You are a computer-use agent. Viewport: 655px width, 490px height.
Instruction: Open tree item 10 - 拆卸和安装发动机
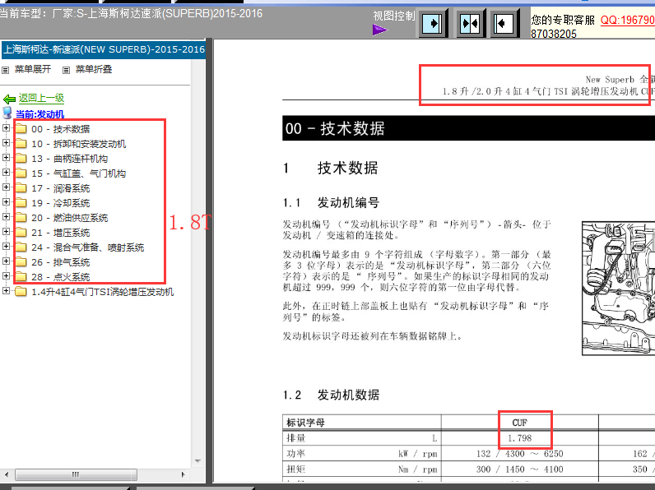(78, 144)
